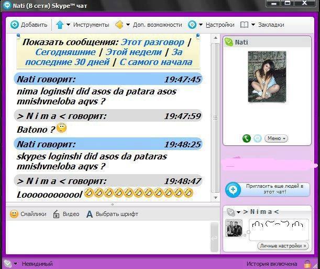Click the smiley after Batono ?
The height and width of the screenshot is (269, 320).
tap(61, 128)
